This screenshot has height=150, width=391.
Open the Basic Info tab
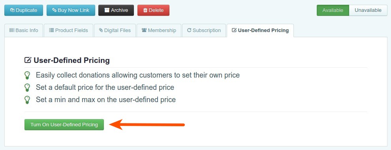(24, 30)
